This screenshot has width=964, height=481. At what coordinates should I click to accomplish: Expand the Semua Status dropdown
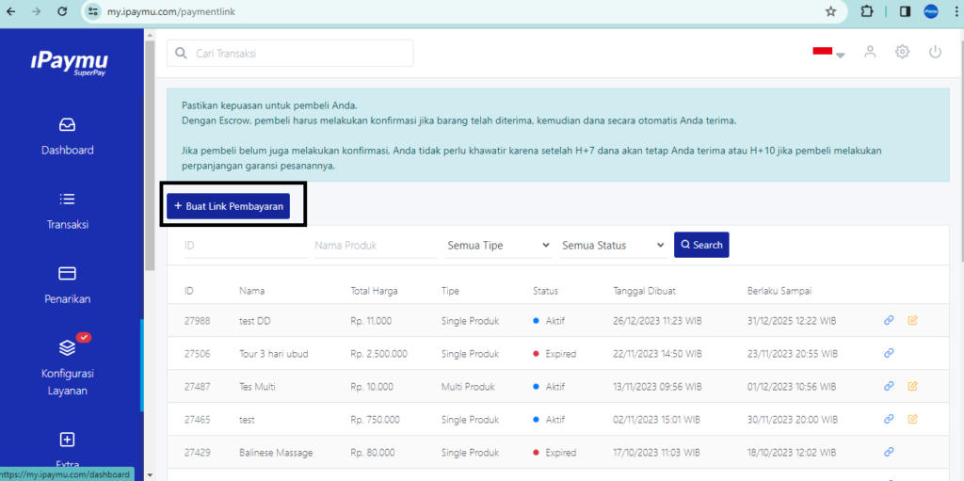tap(614, 246)
